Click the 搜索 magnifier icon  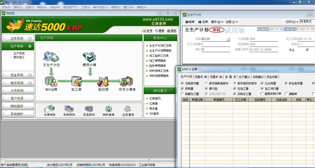click(x=157, y=31)
